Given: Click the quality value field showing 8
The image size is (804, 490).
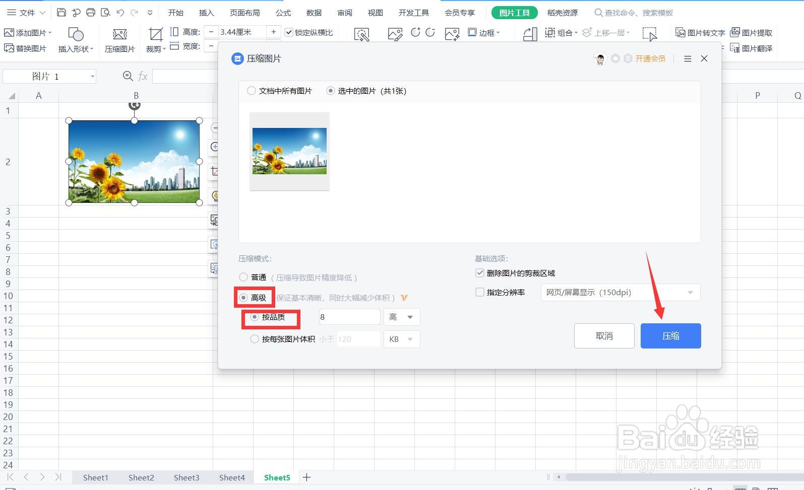Looking at the screenshot, I should click(350, 317).
